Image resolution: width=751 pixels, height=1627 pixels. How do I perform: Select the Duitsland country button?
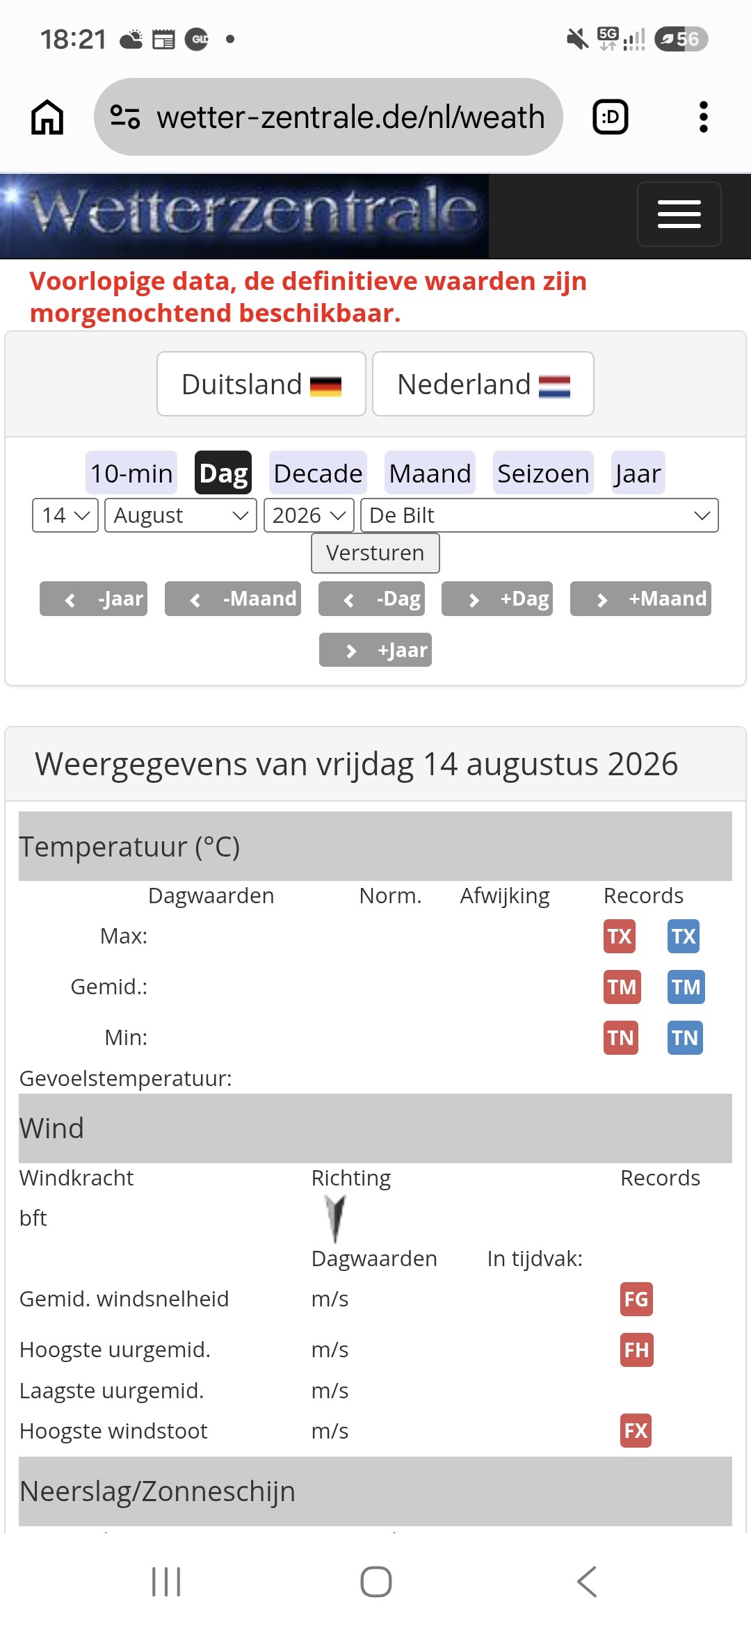pos(261,384)
